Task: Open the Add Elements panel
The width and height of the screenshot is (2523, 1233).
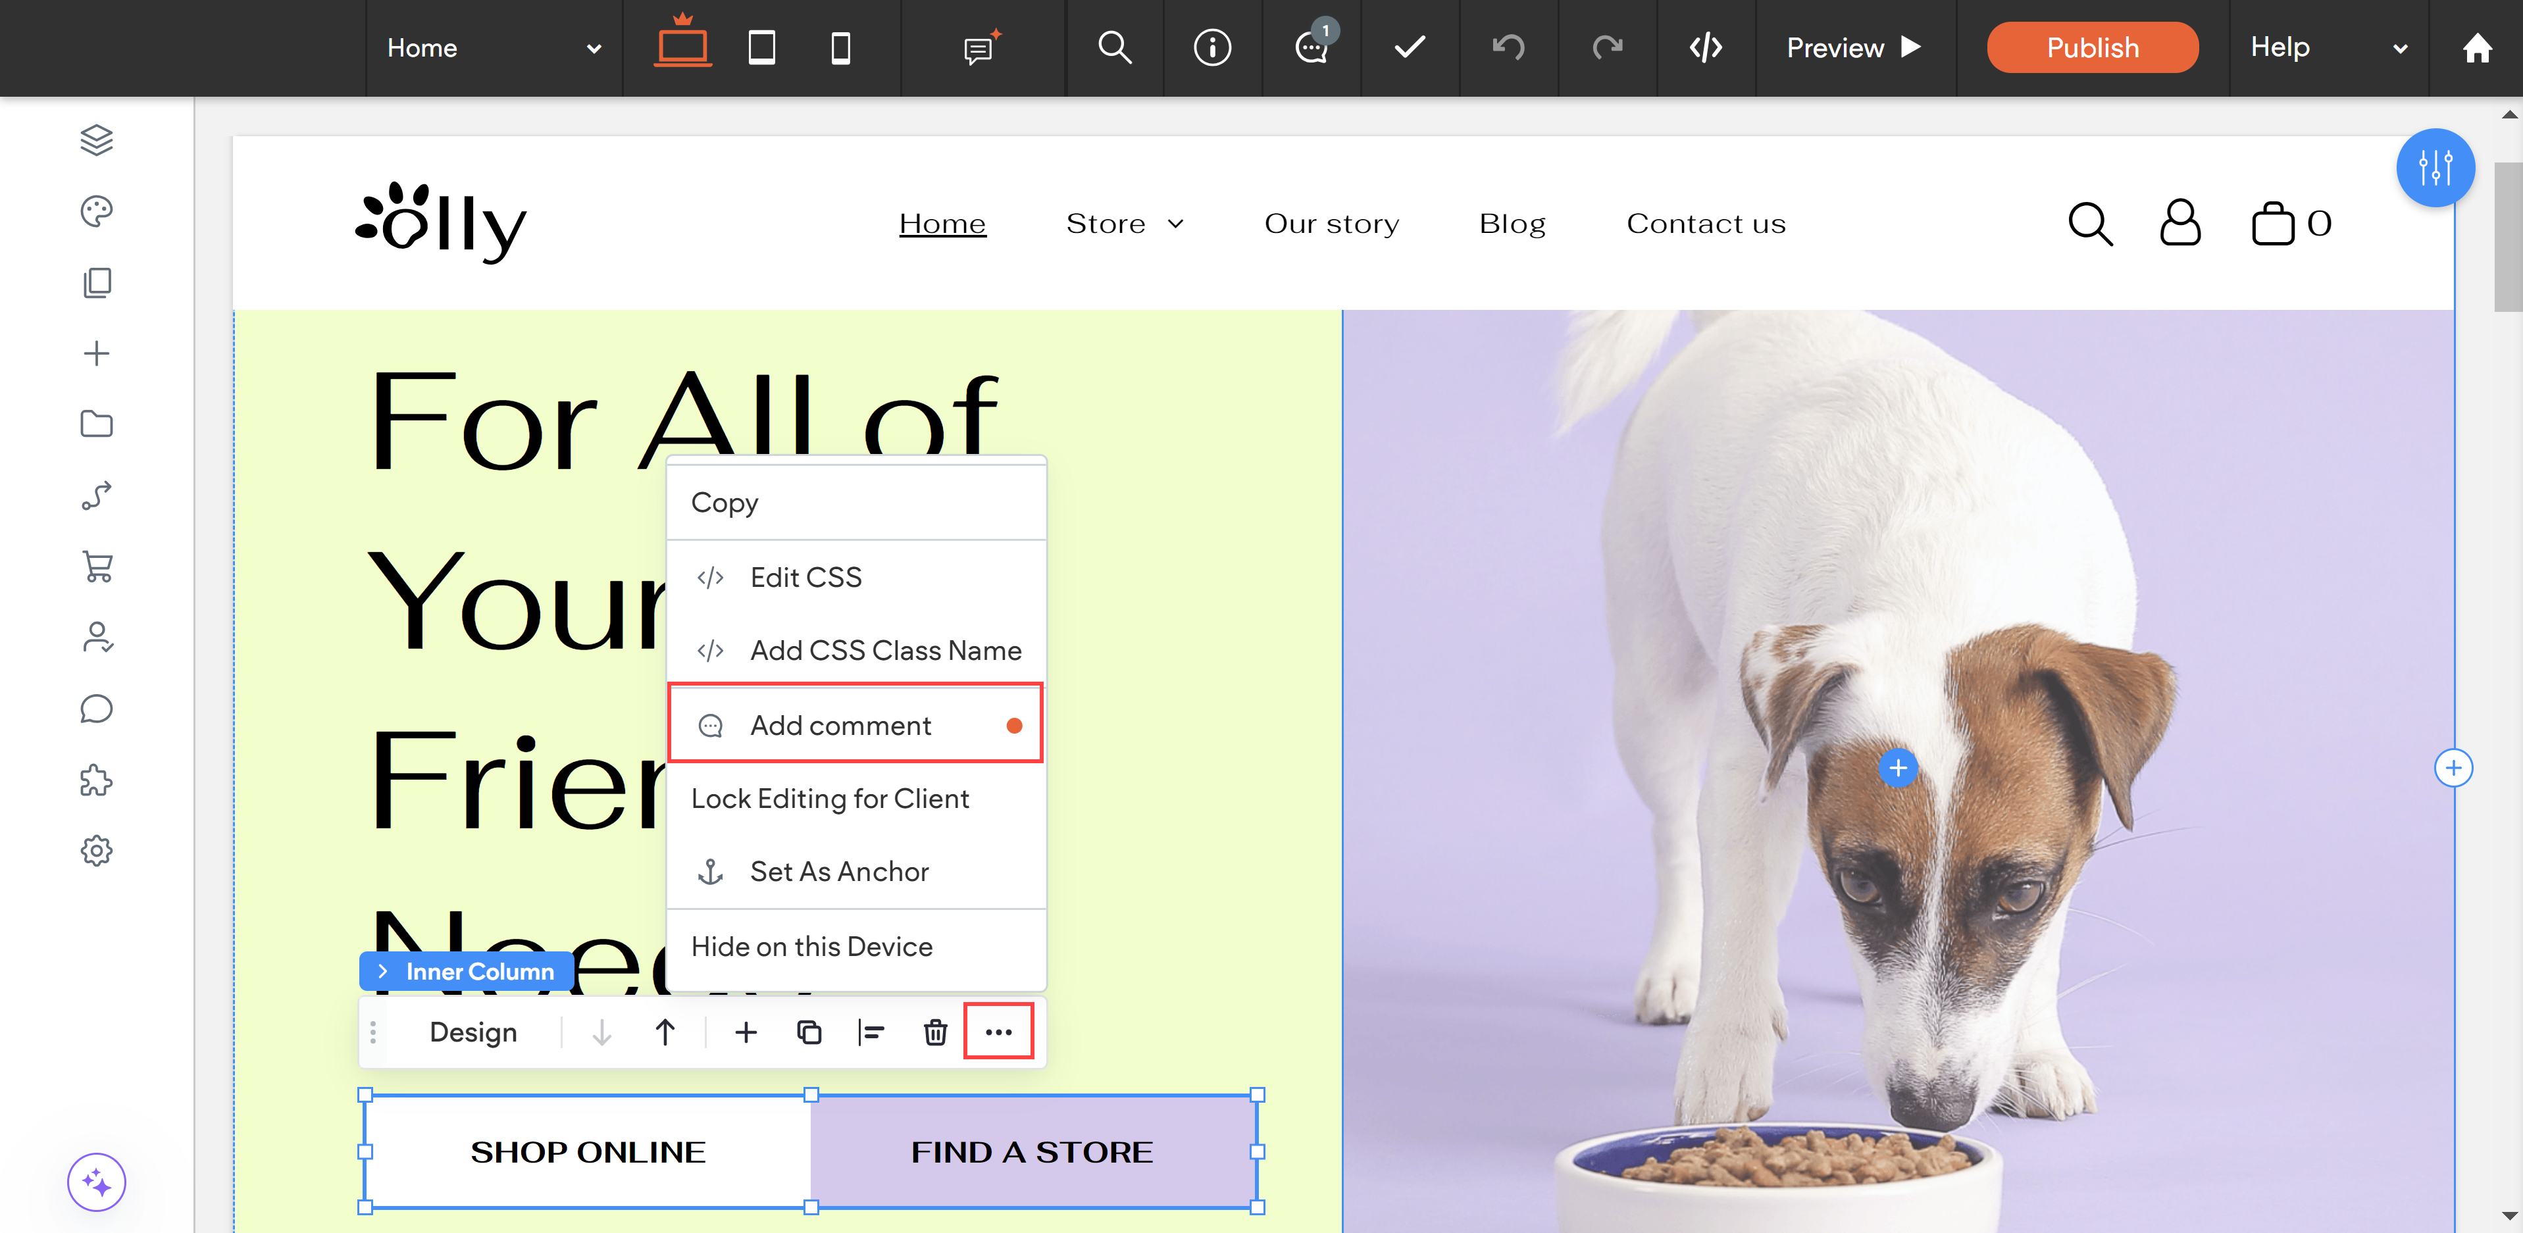Action: [97, 353]
